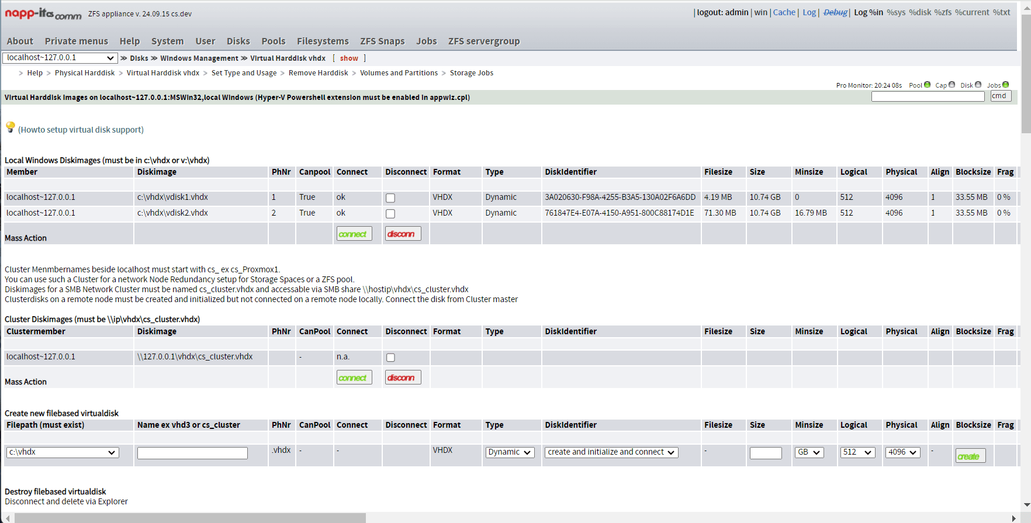Open the 4096 physical sector dropdown
This screenshot has width=1031, height=523.
pos(902,452)
